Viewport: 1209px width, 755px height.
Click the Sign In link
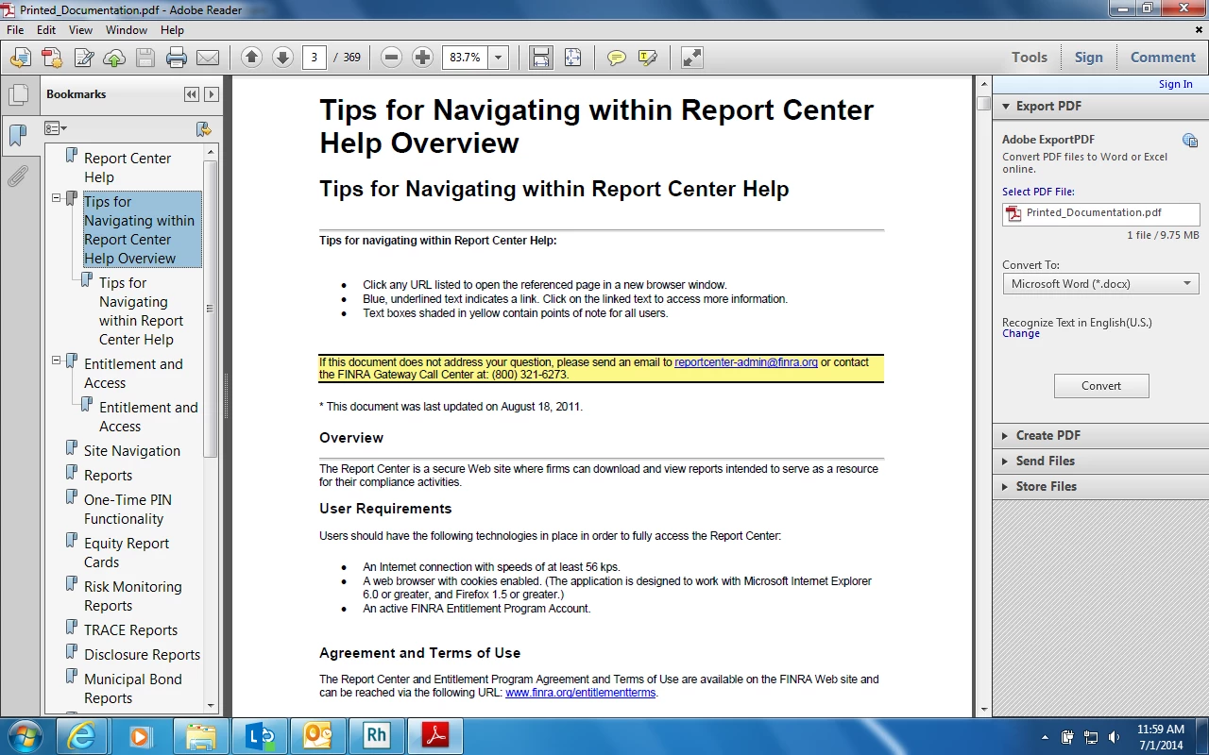pyautogui.click(x=1176, y=84)
